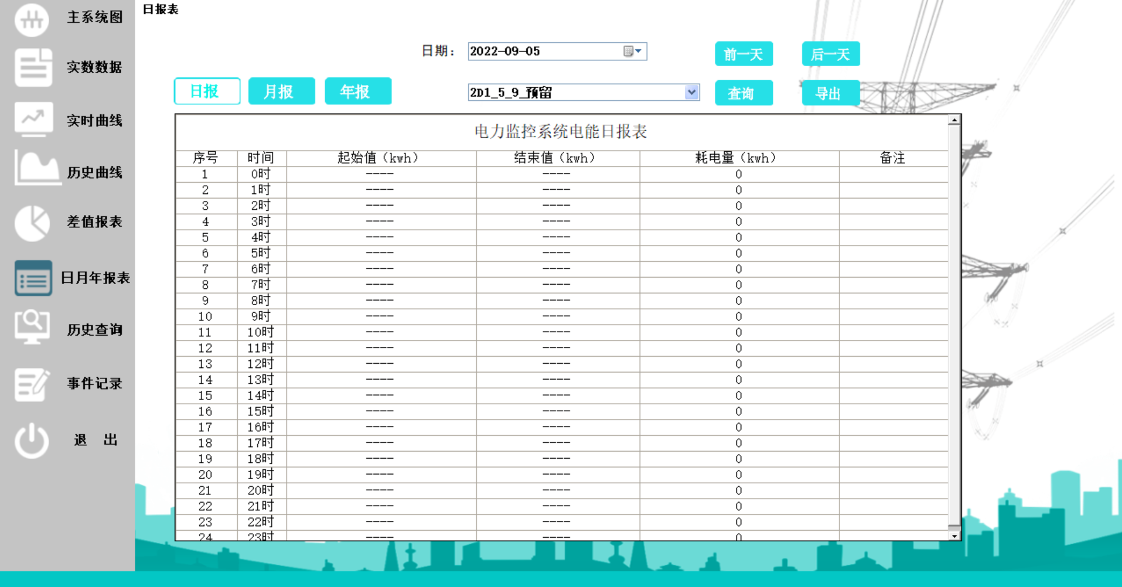The width and height of the screenshot is (1122, 587).
Task: Click the 导出 export button
Action: 830,93
